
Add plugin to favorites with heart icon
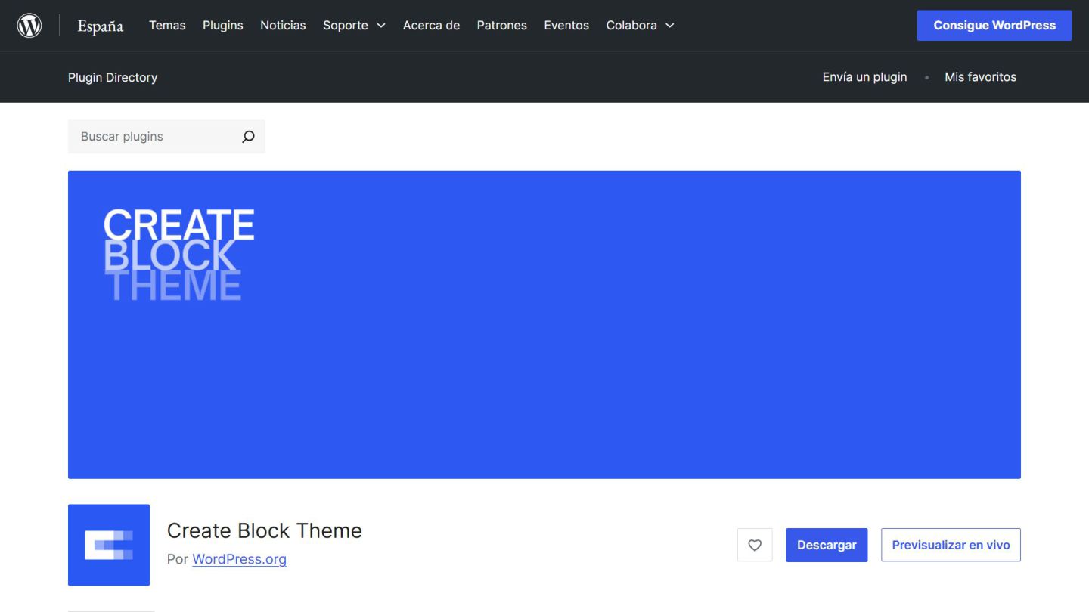coord(755,545)
